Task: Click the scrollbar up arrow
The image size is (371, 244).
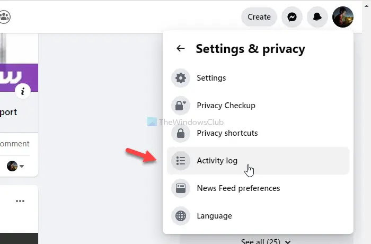Action: (366, 6)
